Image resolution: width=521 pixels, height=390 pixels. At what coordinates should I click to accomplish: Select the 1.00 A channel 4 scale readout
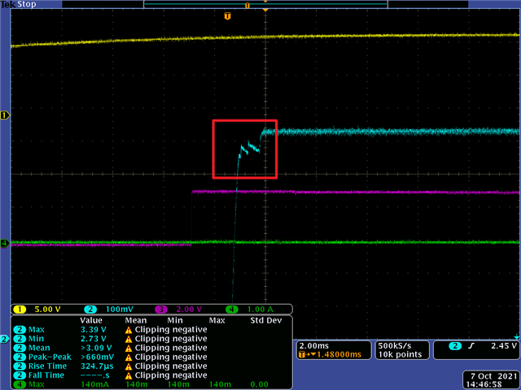[260, 310]
